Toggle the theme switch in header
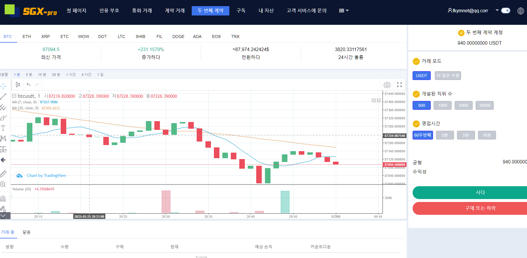This screenshot has width=527, height=258. 505,11
